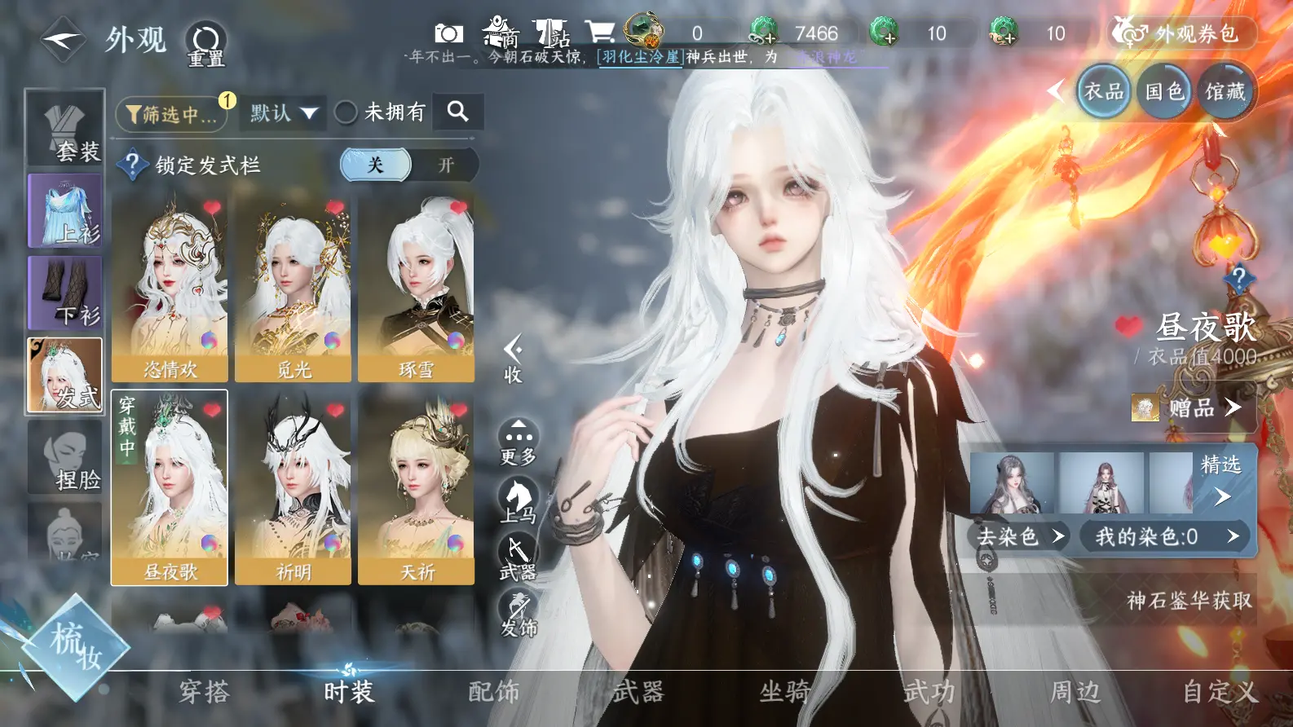This screenshot has width=1293, height=727.
Task: Select the 套装 outfit category
Action: 65,129
